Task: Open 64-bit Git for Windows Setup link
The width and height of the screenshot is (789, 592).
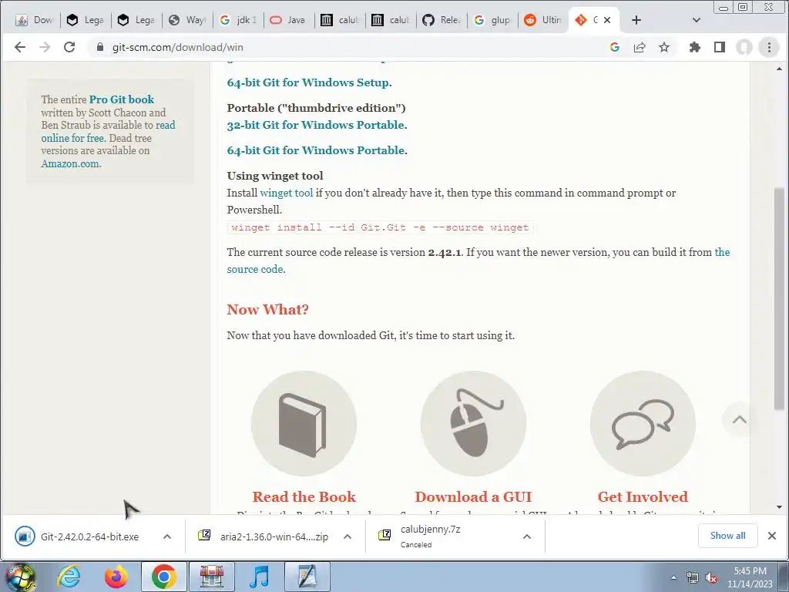Action: (308, 82)
